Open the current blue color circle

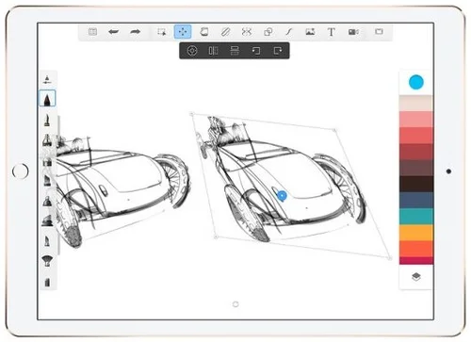(416, 82)
